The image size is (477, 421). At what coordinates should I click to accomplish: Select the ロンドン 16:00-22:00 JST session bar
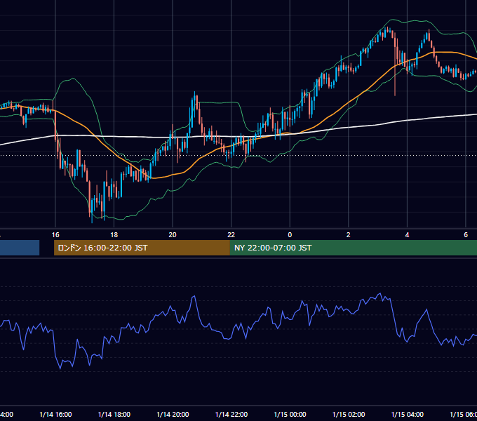142,248
